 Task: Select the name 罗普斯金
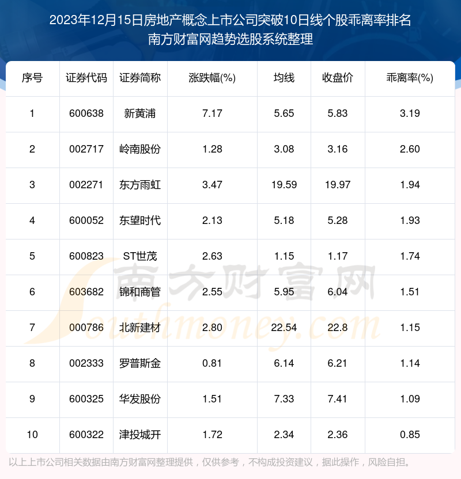point(140,363)
